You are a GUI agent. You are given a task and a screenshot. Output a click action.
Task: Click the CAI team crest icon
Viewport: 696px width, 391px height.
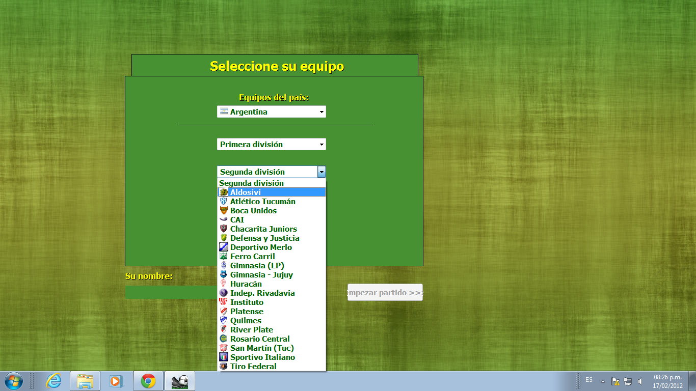(x=223, y=220)
